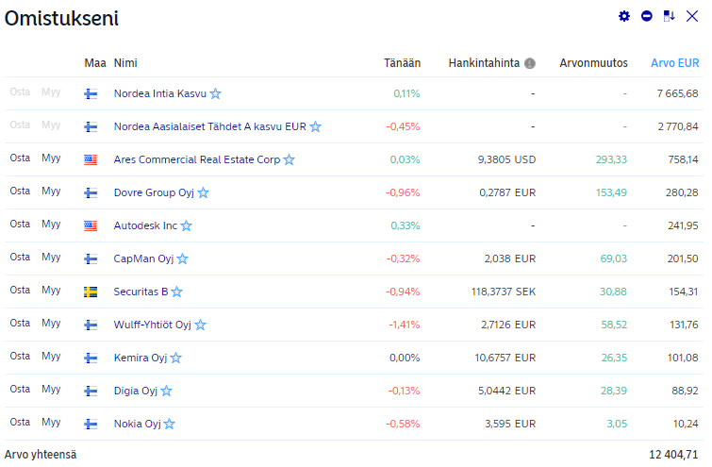Click the Finnish flag on Nokia Oyj row
This screenshot has width=712, height=467.
tap(91, 424)
